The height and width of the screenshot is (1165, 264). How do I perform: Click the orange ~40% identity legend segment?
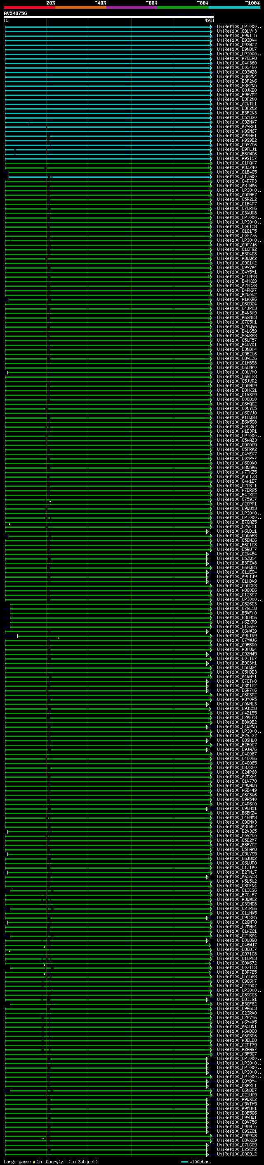(x=81, y=7)
